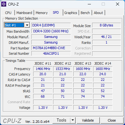Go to the Memory tab
The image size is (125, 125).
[42, 13]
